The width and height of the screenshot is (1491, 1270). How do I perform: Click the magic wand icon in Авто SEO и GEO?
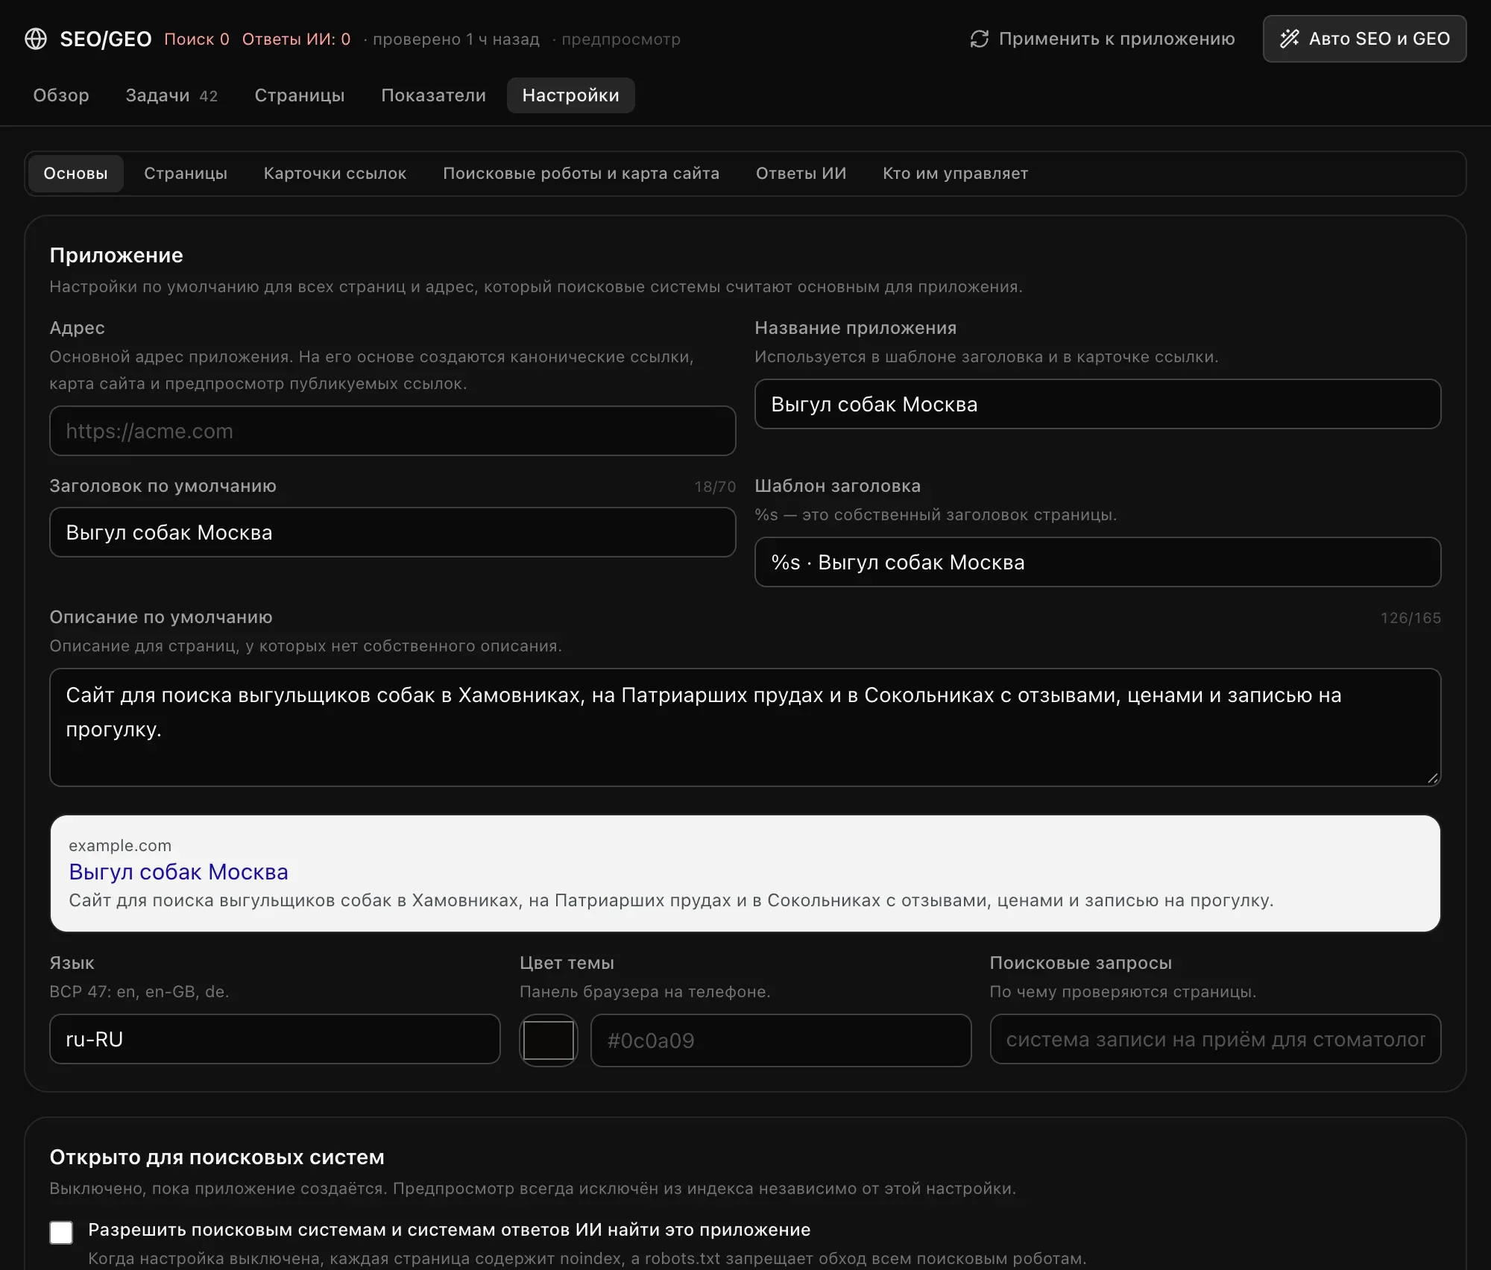pos(1290,39)
